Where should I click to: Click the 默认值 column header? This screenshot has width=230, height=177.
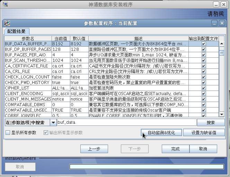click(79, 38)
